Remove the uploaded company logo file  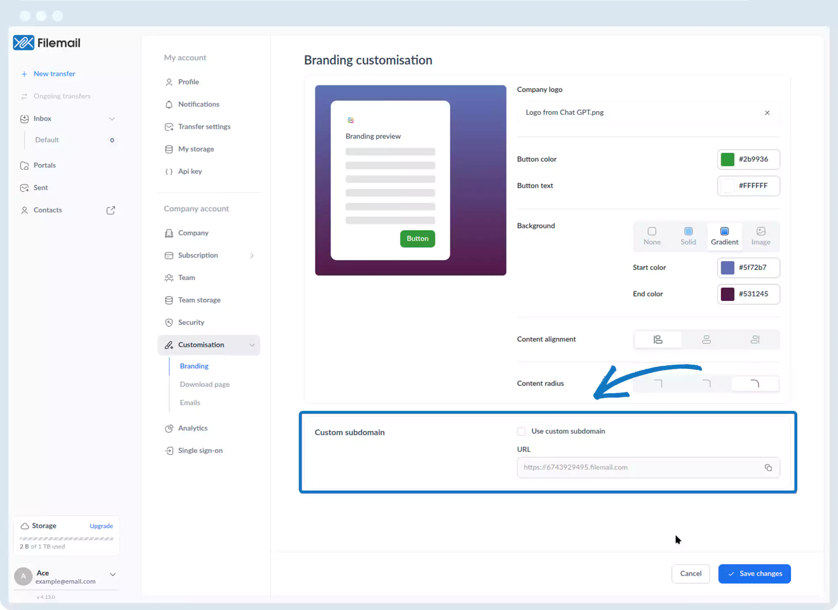pos(767,113)
